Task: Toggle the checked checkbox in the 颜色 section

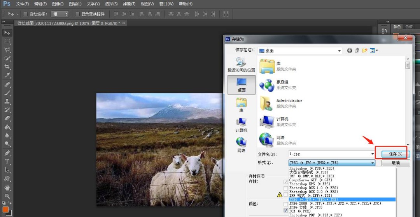Action: click(x=286, y=210)
